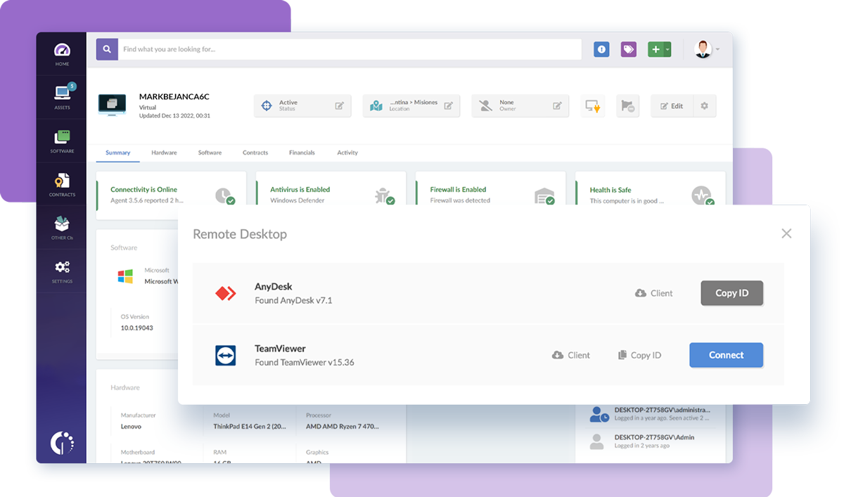The height and width of the screenshot is (497, 844).
Task: Click the agent deployment icon near Edit
Action: pyautogui.click(x=593, y=105)
